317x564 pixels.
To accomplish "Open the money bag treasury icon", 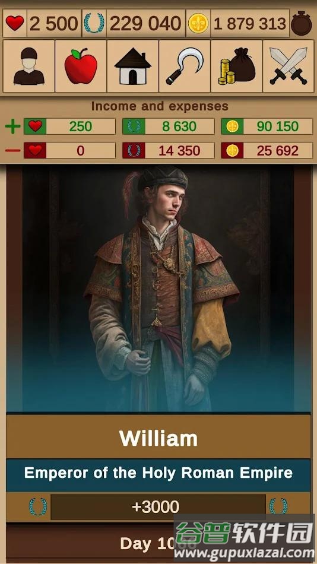I will pos(237,66).
